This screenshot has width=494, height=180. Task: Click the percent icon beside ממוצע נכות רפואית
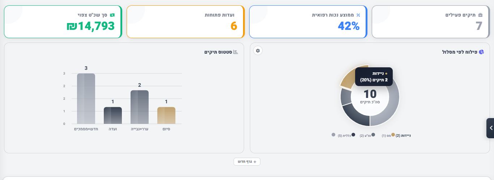358,15
